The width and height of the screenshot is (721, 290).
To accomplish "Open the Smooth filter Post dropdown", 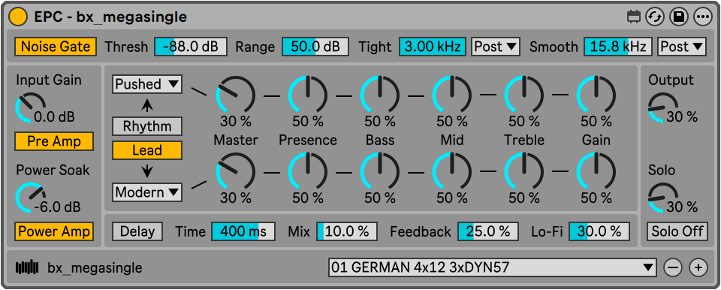I will click(x=682, y=47).
